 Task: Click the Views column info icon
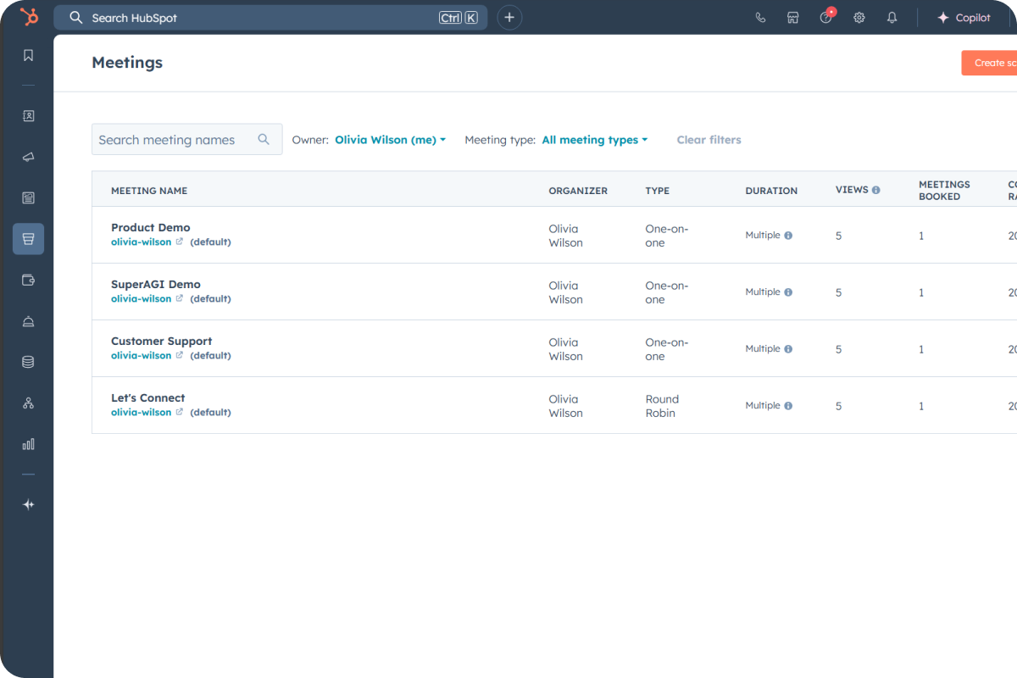(876, 190)
